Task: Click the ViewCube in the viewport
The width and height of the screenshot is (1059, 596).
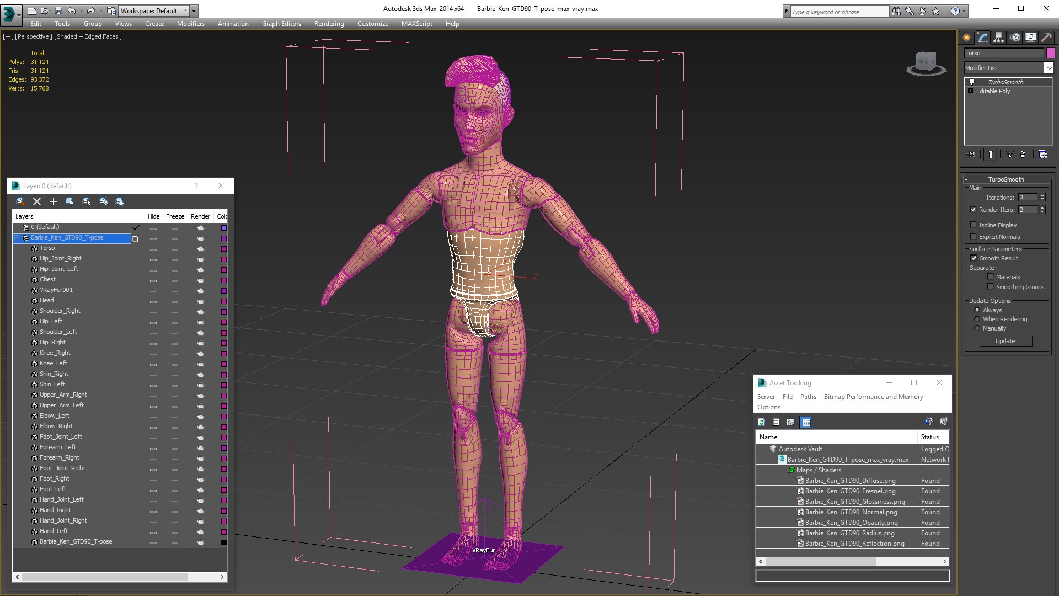Action: (x=926, y=63)
